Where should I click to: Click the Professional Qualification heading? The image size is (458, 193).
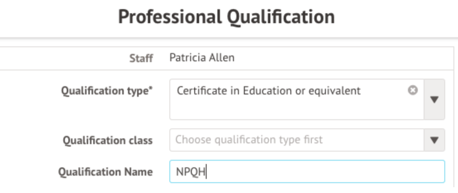click(x=227, y=17)
